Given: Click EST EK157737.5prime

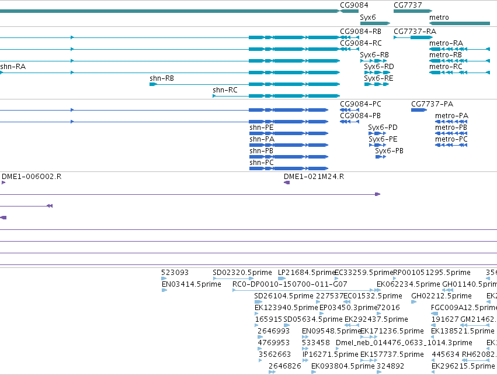Looking at the screenshot, I should (x=369, y=360).
